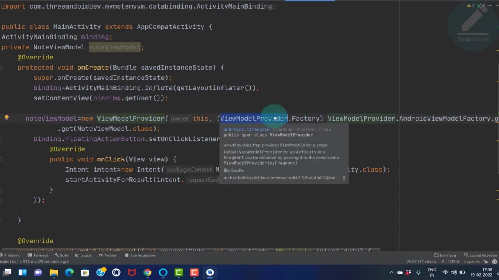This screenshot has width=499, height=280.
Task: Click the build finished status message
Action: pos(34,262)
